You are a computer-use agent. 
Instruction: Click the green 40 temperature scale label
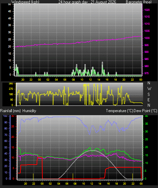pos(146,116)
